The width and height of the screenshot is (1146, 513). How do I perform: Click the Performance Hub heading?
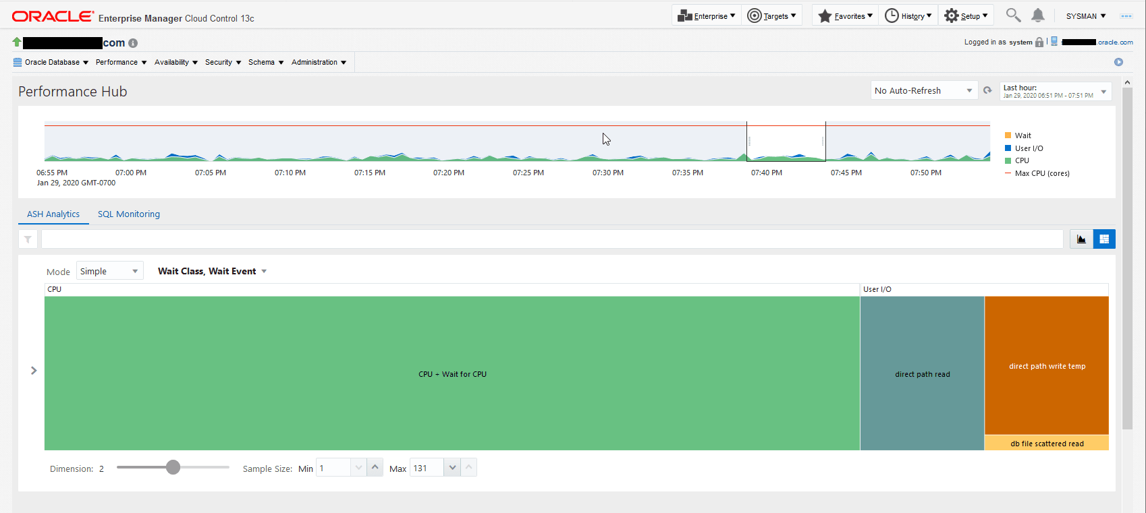coord(73,92)
